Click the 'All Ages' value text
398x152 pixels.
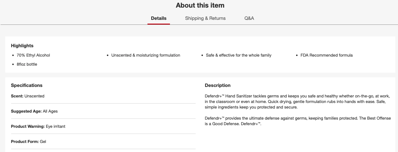coord(50,111)
